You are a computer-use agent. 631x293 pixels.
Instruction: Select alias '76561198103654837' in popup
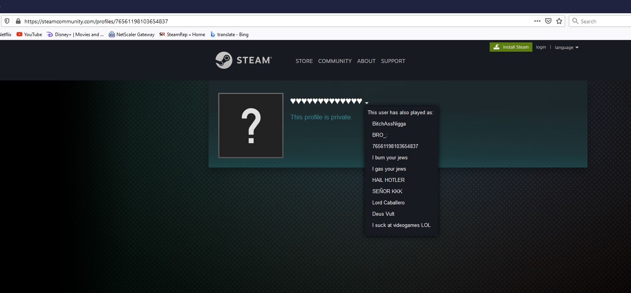click(395, 146)
